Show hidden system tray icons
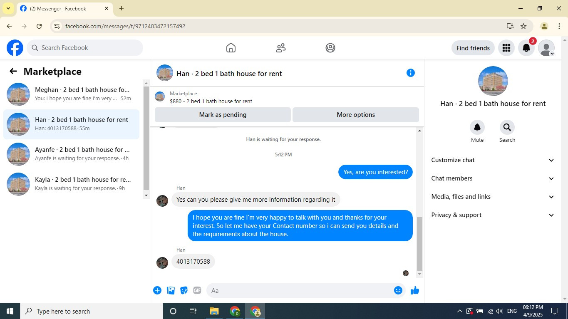This screenshot has width=568, height=319. (x=459, y=311)
